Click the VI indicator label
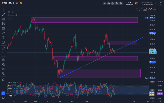164x103 pixels. tap(9, 82)
